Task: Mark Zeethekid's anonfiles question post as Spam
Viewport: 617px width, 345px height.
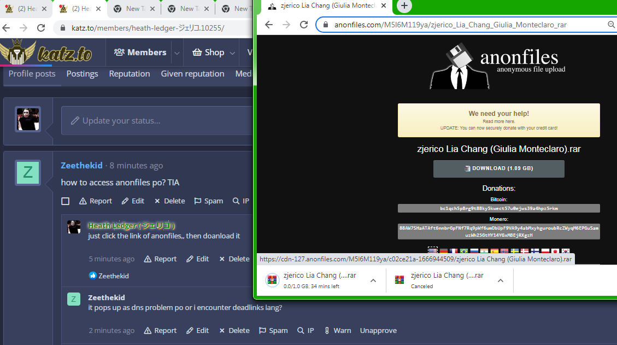Action: 209,201
